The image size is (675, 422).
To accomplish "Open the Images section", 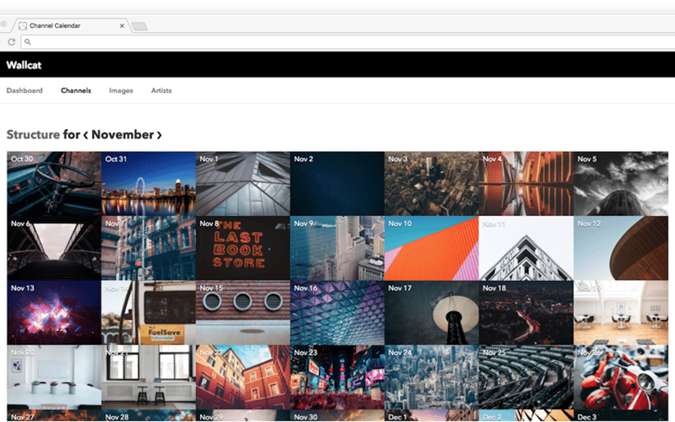I will (121, 90).
